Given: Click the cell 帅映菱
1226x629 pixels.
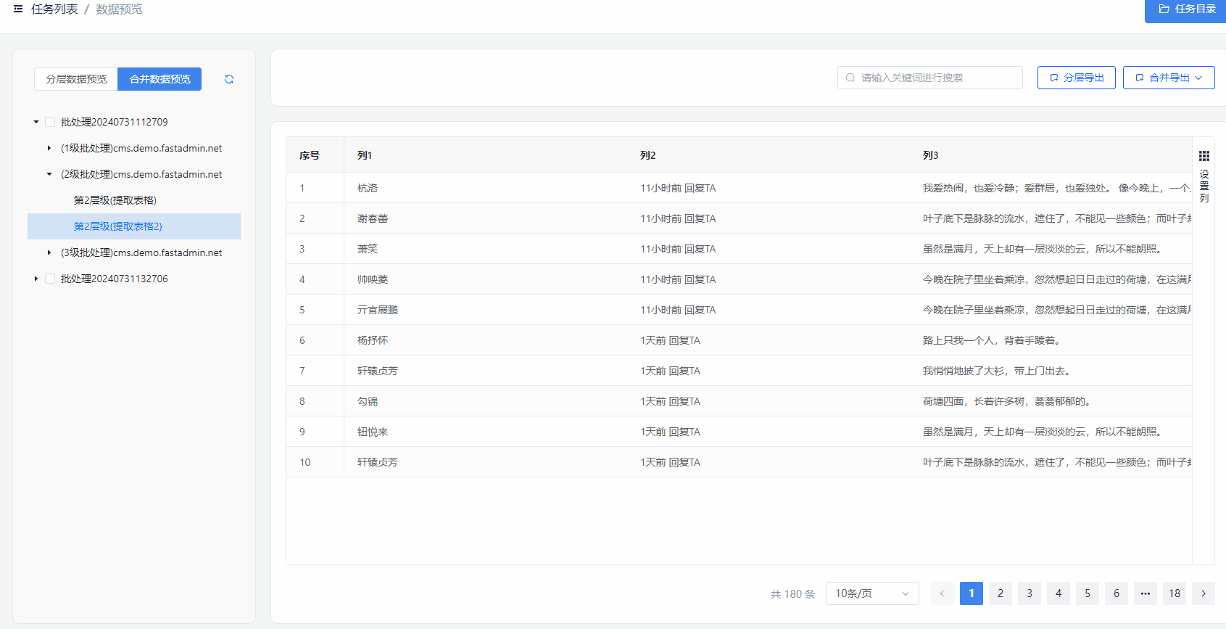Looking at the screenshot, I should pyautogui.click(x=373, y=279).
